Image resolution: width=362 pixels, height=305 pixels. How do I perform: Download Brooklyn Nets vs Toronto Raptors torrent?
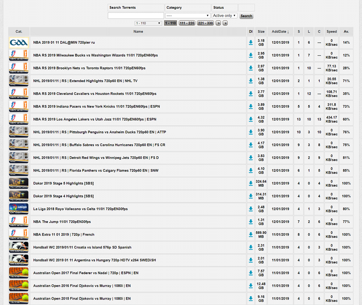pyautogui.click(x=251, y=68)
